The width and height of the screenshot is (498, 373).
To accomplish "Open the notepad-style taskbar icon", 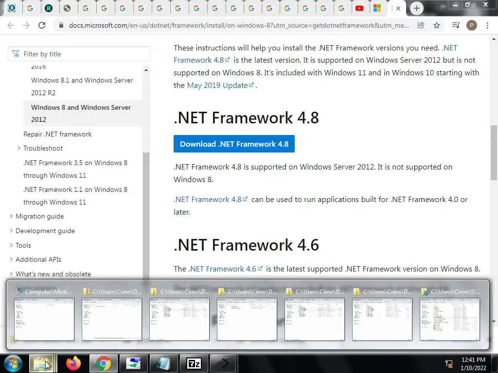I will (164, 363).
